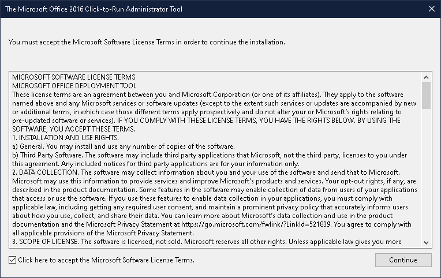Click the 'Click here to accept' label text
The height and width of the screenshot is (278, 441).
pyautogui.click(x=106, y=260)
